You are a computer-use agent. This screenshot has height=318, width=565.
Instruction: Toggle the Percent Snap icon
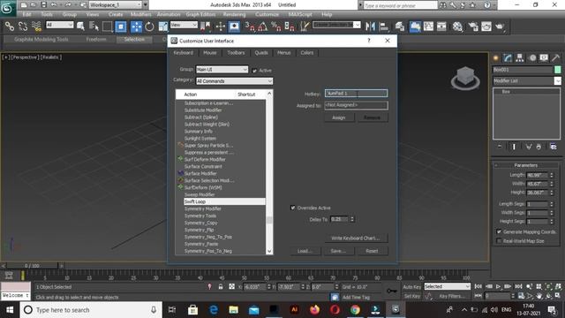click(276, 26)
